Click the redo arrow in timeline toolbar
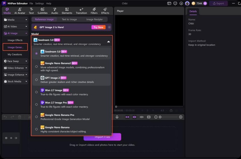 (12, 117)
